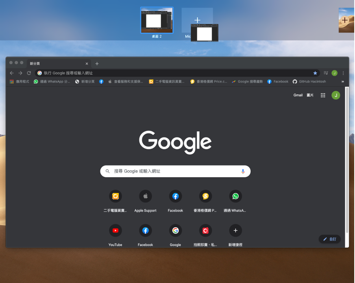
Task: Start voice search with microphone icon
Action: [x=243, y=171]
